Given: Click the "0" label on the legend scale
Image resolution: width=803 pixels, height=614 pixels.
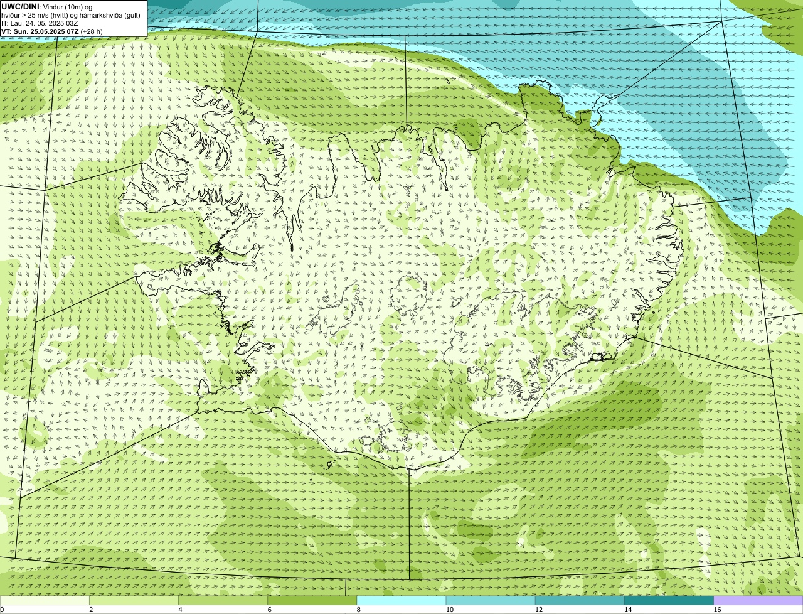Looking at the screenshot, I should (x=2, y=610).
